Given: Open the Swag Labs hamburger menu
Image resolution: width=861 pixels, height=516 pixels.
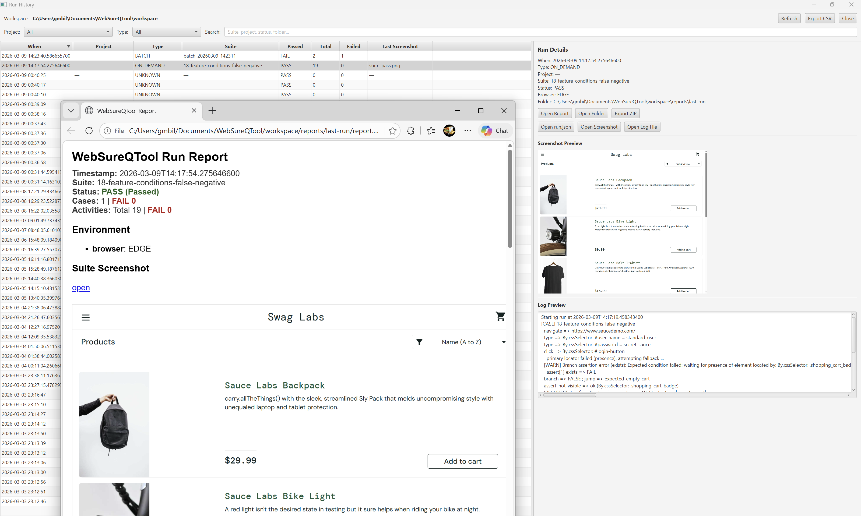Looking at the screenshot, I should [86, 317].
